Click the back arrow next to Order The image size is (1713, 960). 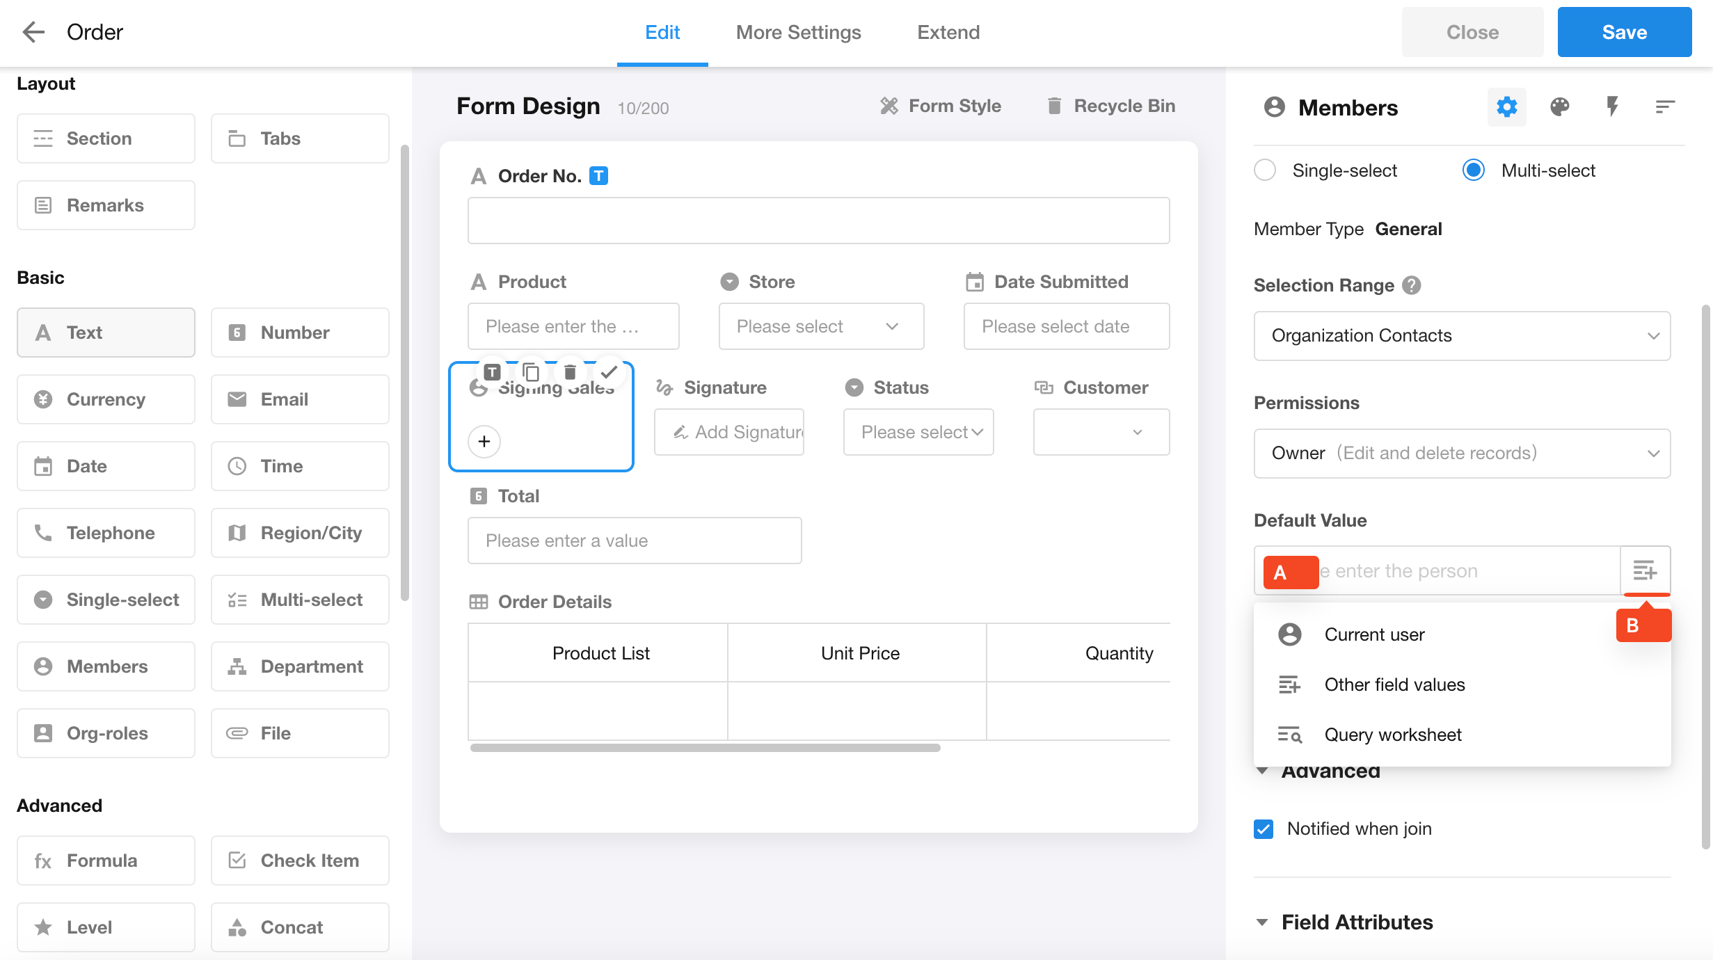tap(33, 32)
